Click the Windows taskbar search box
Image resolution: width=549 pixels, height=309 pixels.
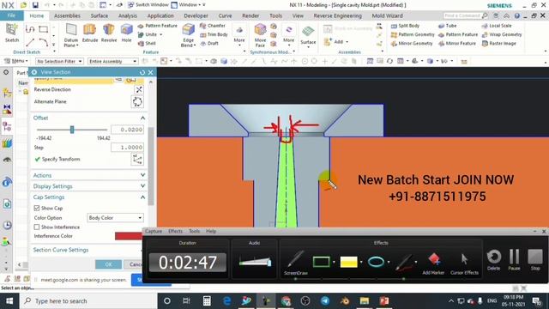point(87,301)
